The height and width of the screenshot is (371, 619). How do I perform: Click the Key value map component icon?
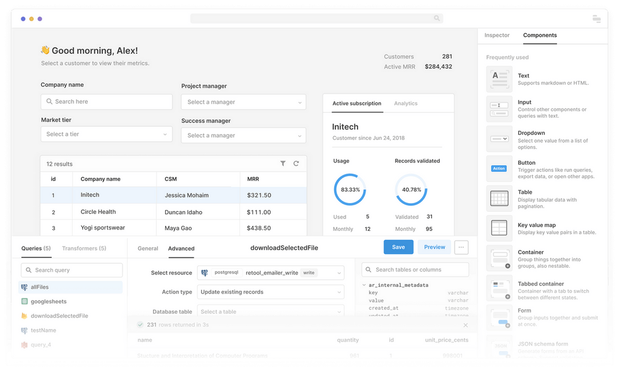click(500, 228)
